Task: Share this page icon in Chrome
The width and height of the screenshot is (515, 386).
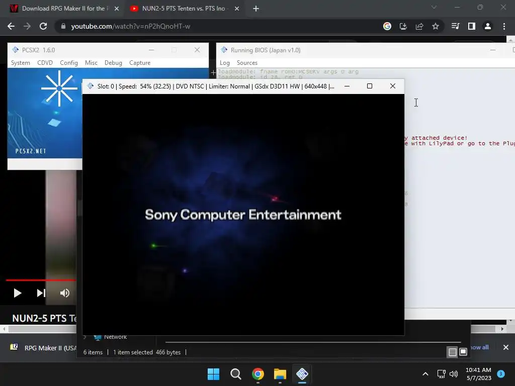Action: click(x=419, y=26)
